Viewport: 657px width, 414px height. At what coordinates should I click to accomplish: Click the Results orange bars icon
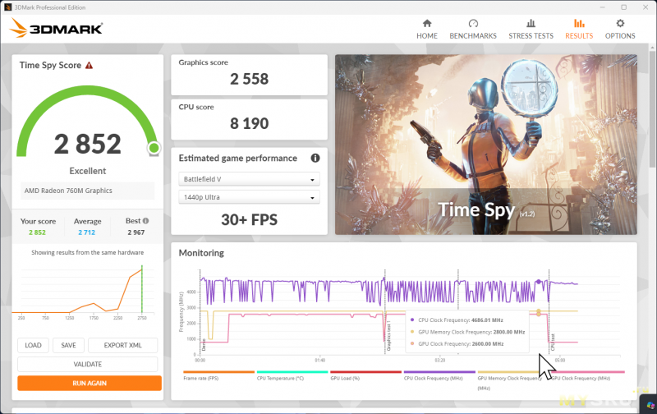pyautogui.click(x=579, y=23)
